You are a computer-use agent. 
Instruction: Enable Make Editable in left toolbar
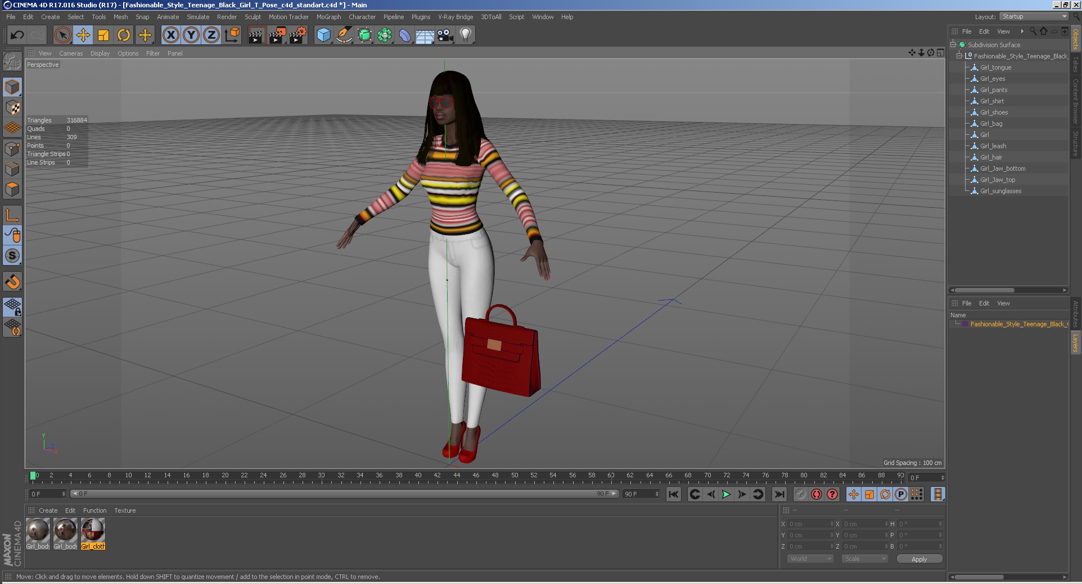[x=12, y=61]
